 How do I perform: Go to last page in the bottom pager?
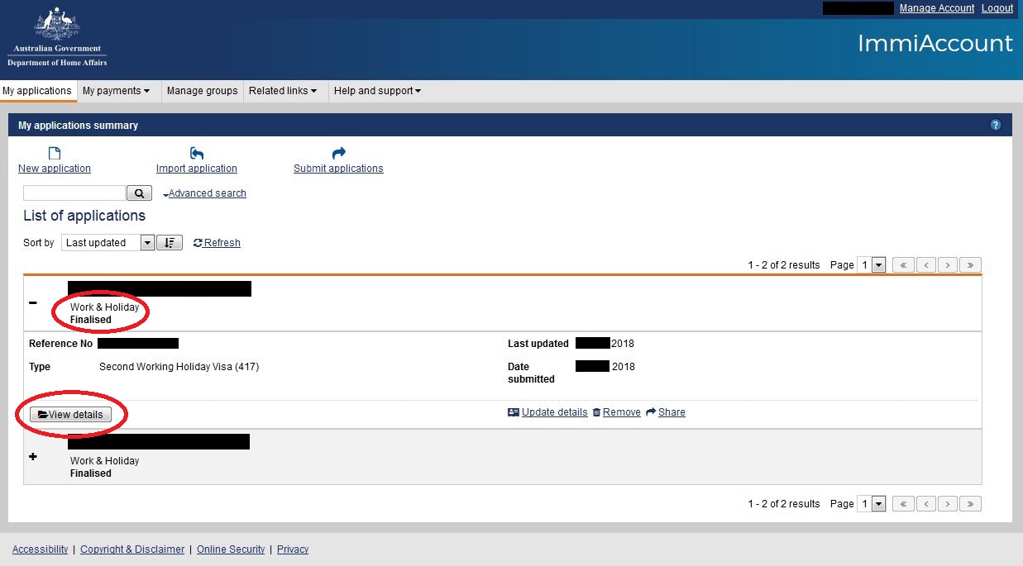pyautogui.click(x=970, y=503)
